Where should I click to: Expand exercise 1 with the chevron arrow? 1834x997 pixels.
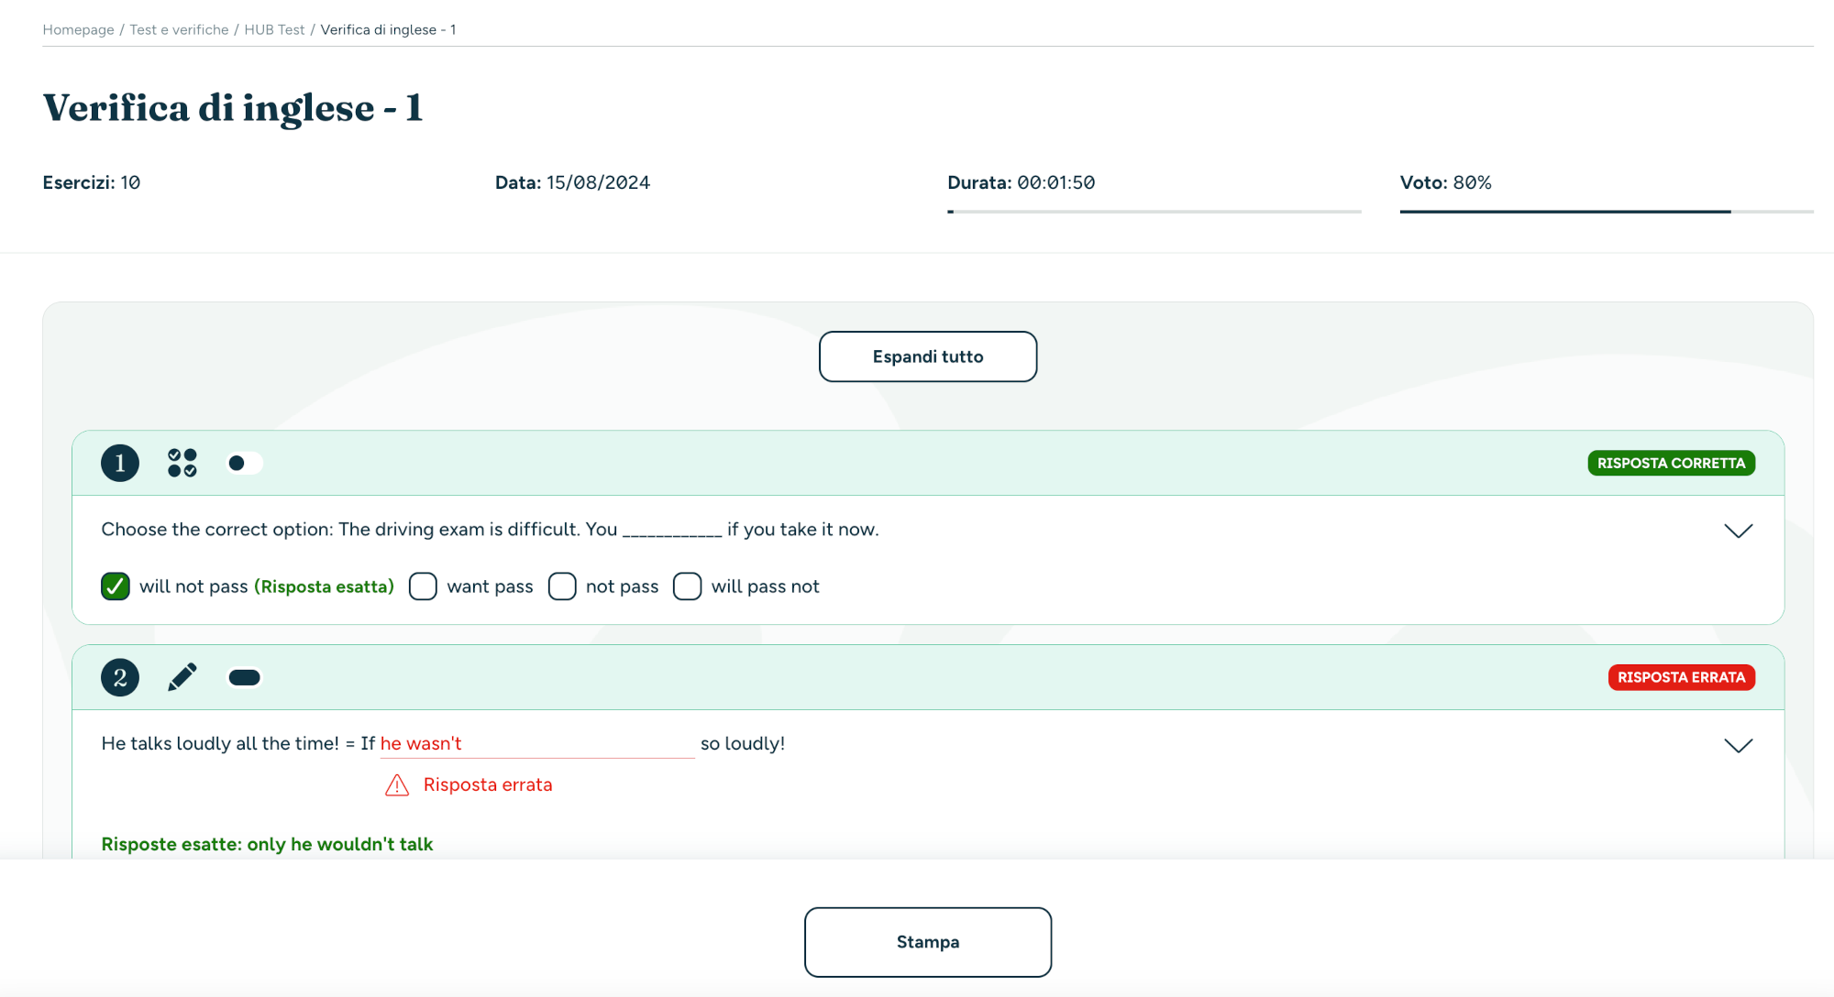pos(1738,531)
